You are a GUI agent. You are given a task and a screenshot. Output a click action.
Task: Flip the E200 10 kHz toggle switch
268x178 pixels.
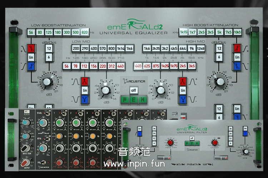(x=47, y=114)
